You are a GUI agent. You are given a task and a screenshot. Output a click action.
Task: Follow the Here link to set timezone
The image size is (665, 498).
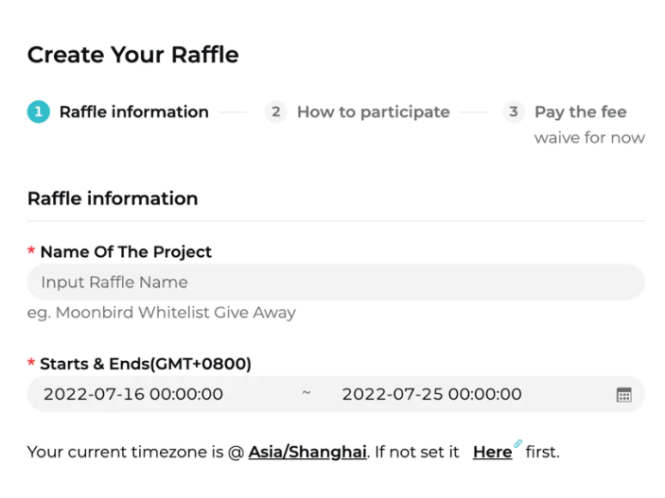coord(493,453)
